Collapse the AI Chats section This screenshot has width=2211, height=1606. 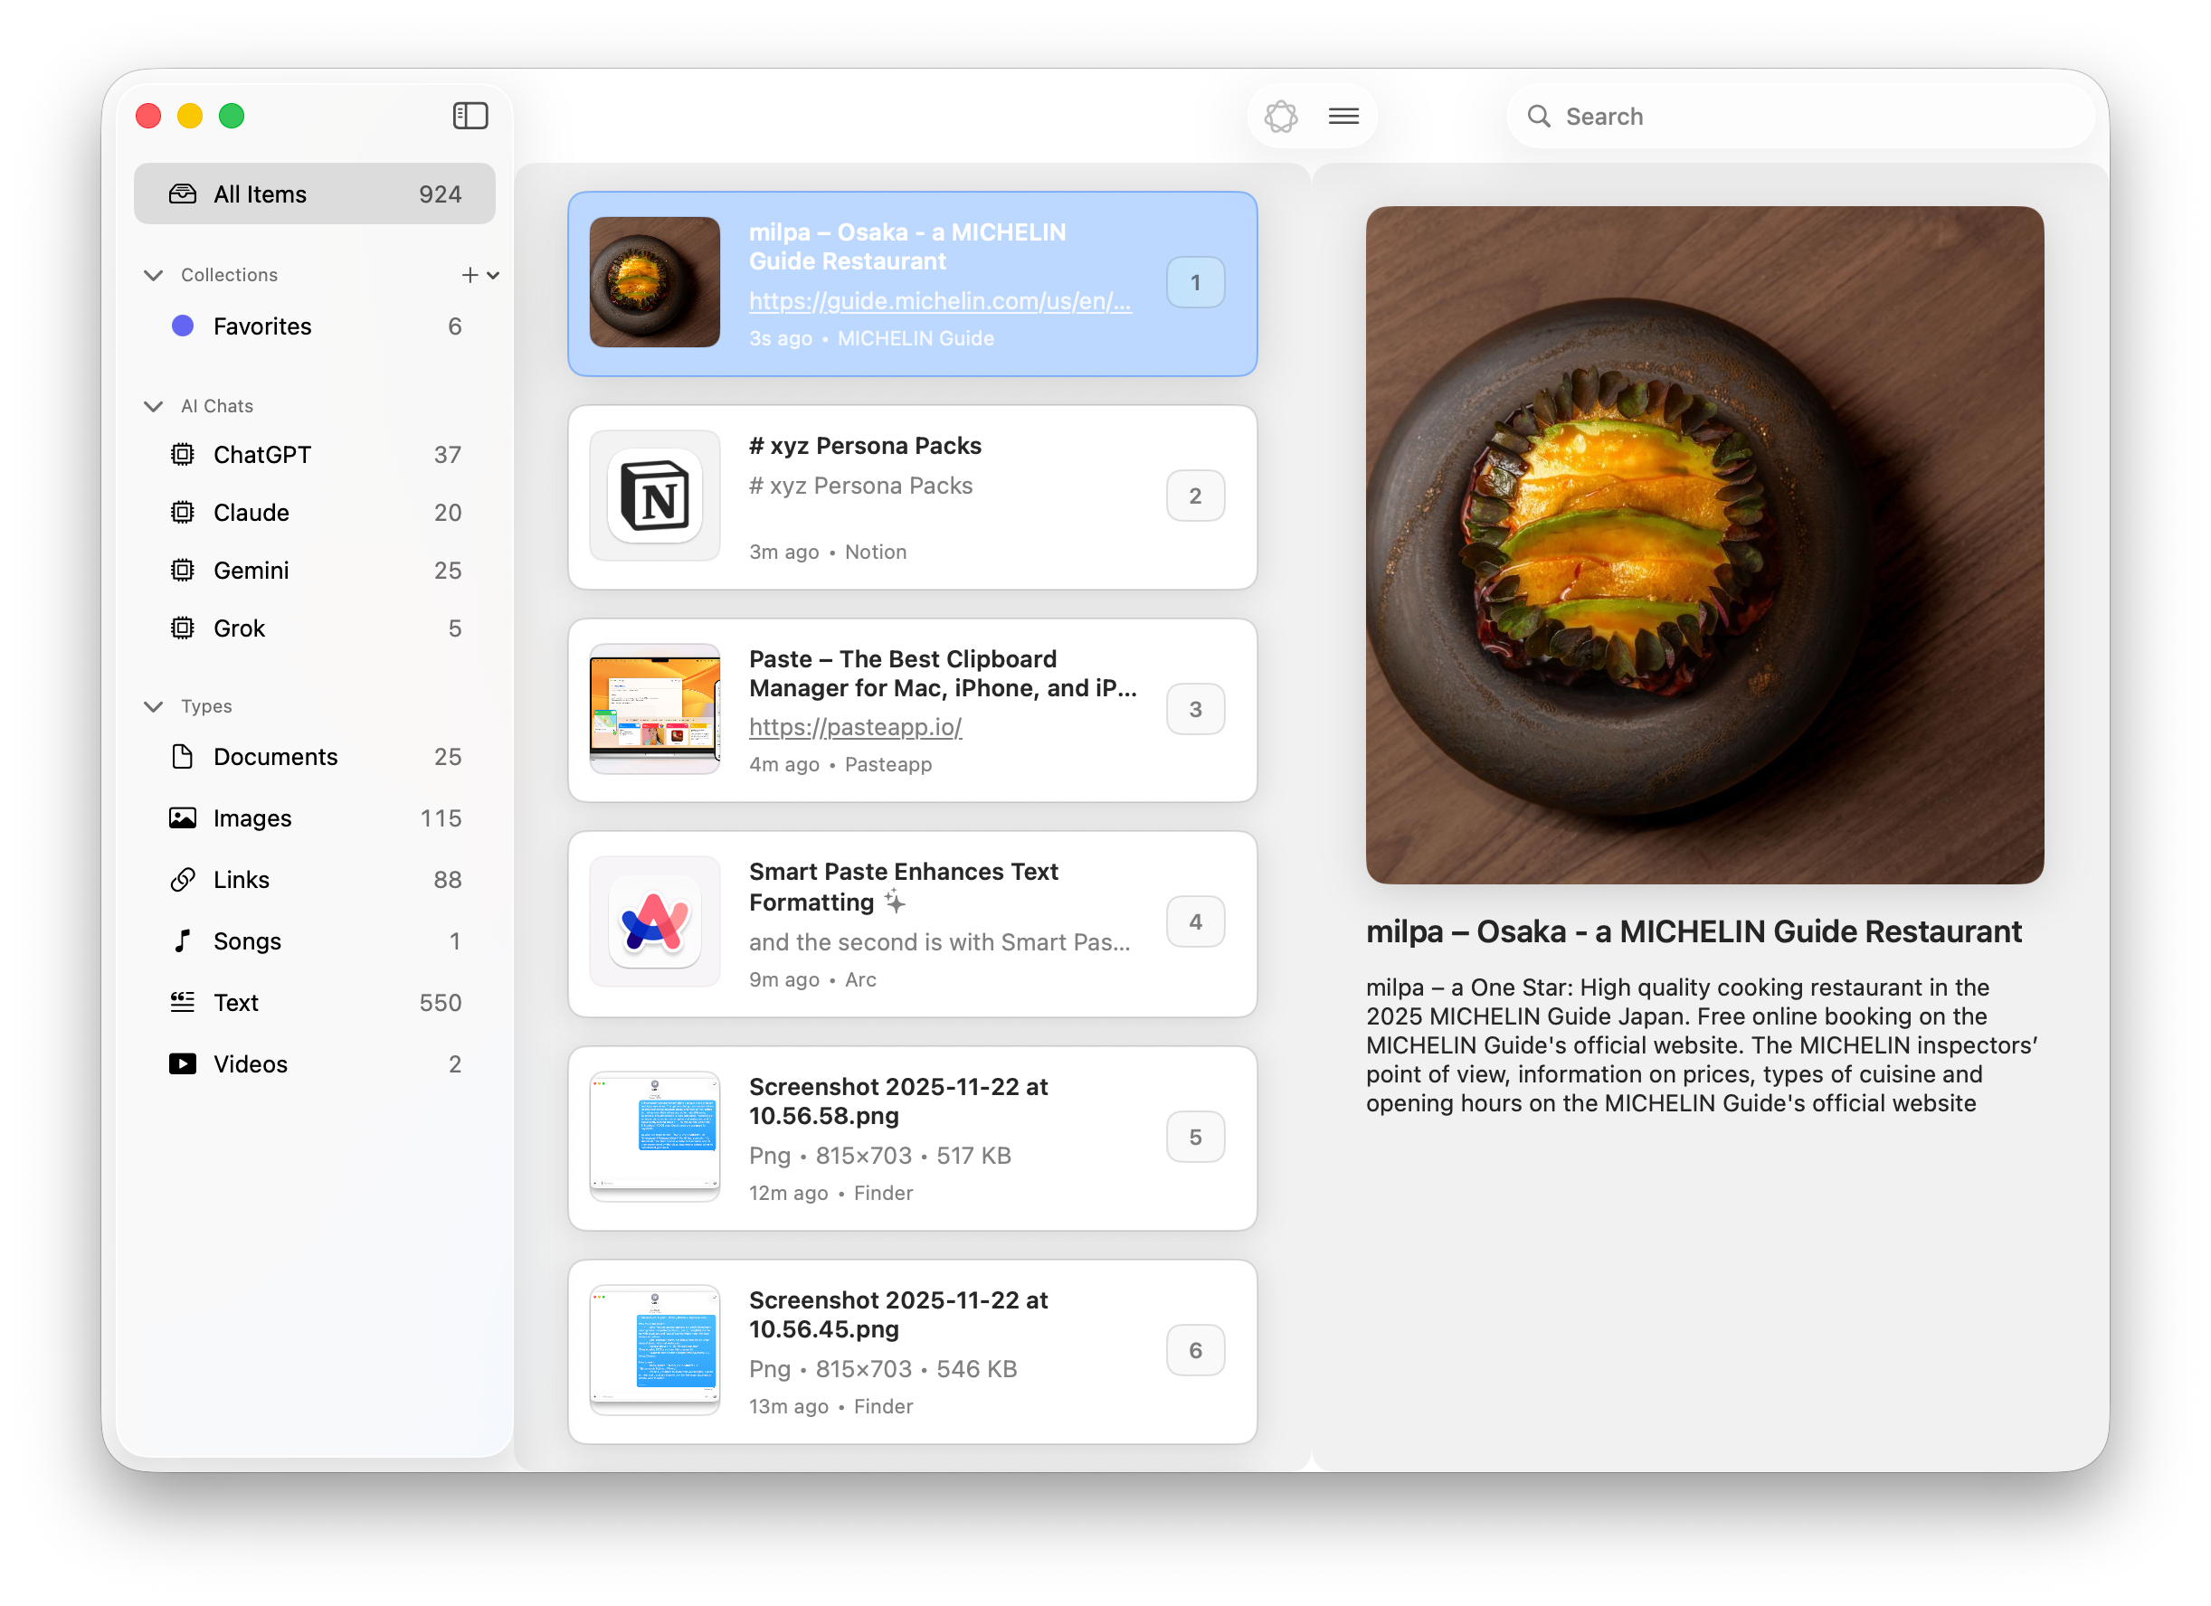coord(153,405)
